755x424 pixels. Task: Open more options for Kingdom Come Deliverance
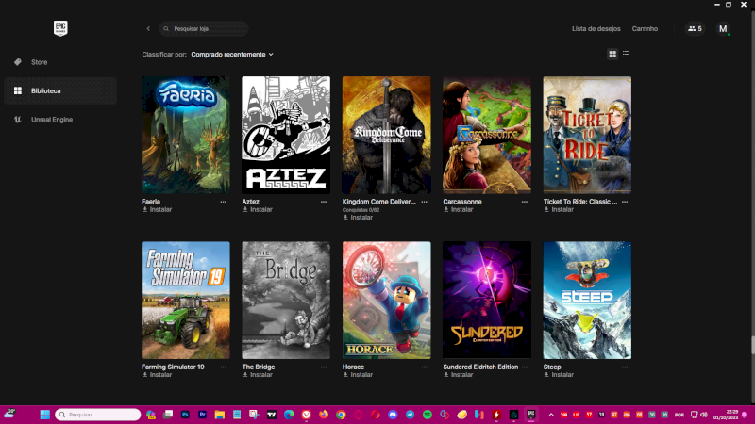pyautogui.click(x=424, y=202)
